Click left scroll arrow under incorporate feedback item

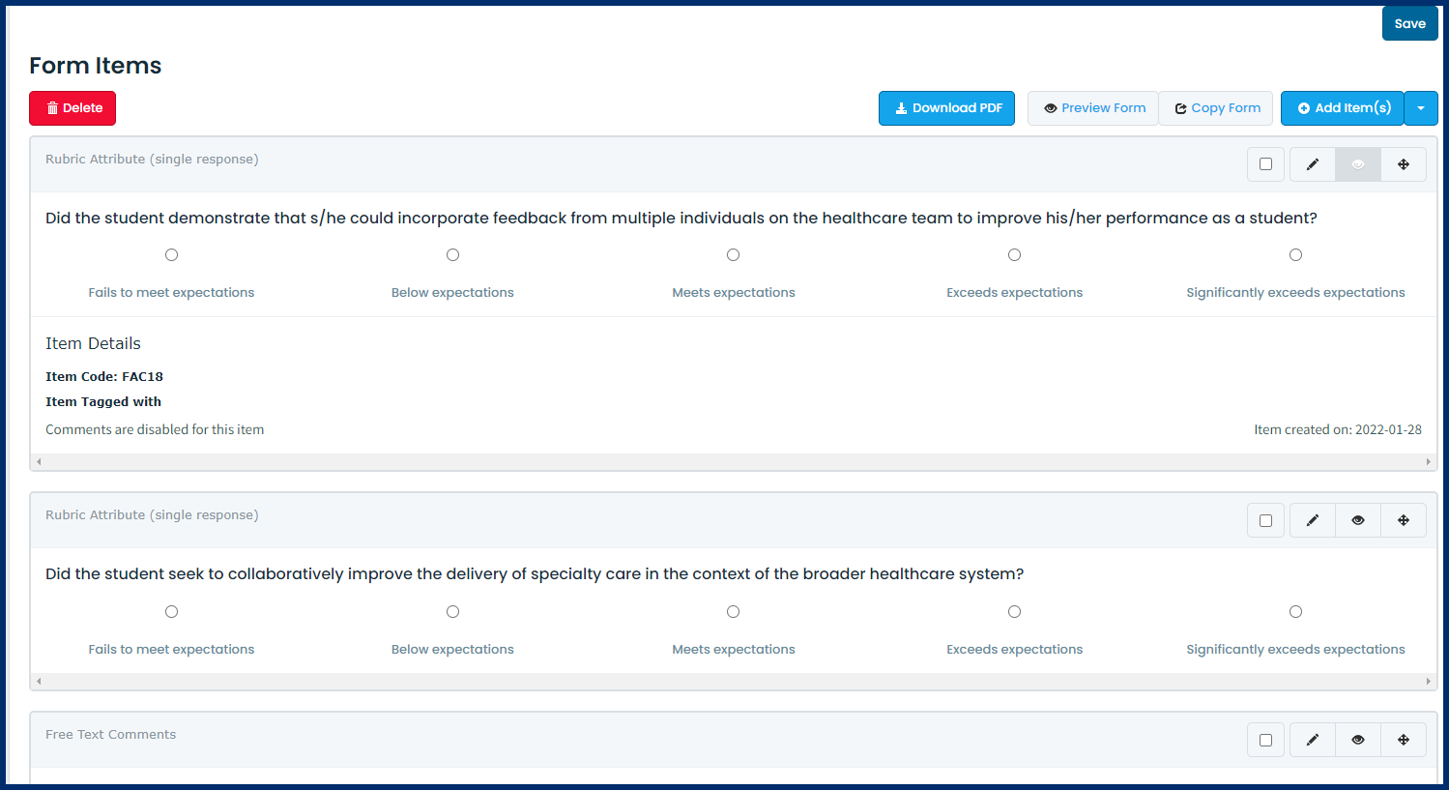pos(39,462)
